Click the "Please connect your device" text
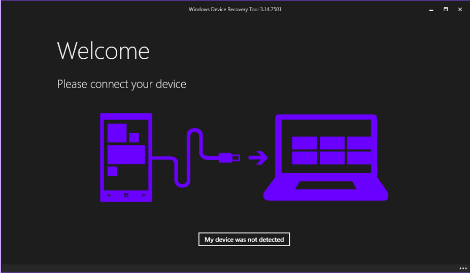The image size is (470, 273). pyautogui.click(x=121, y=84)
